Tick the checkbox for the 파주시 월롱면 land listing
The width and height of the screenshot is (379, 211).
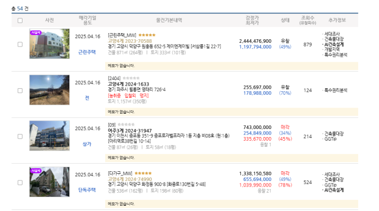(x=20, y=90)
